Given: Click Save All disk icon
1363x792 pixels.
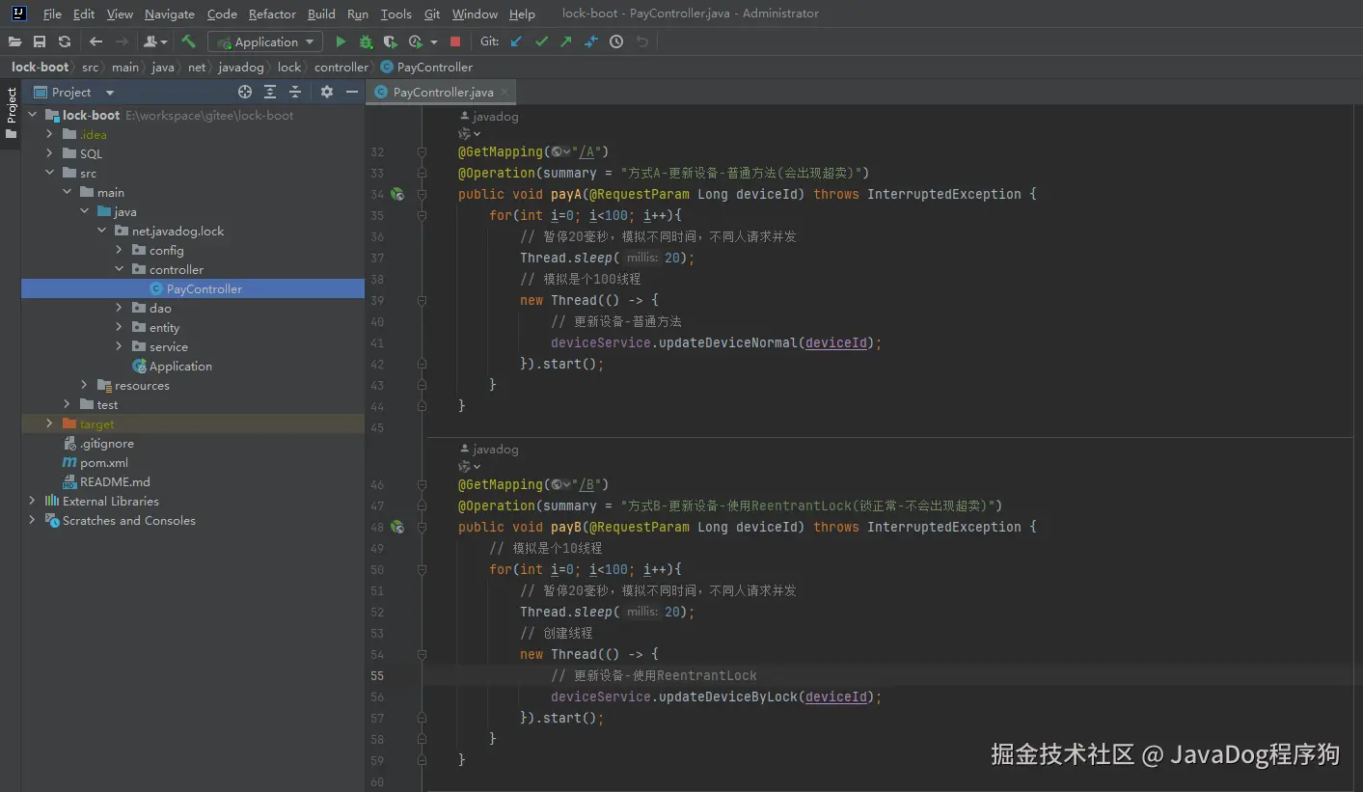Looking at the screenshot, I should coord(40,41).
